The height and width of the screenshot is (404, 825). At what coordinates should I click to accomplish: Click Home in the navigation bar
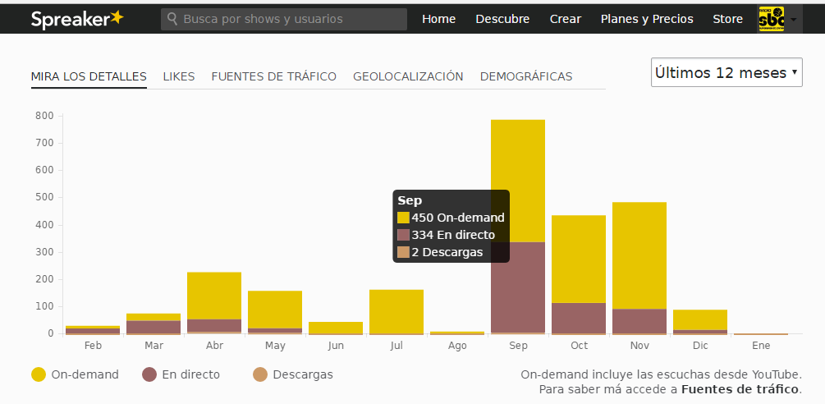tap(438, 19)
